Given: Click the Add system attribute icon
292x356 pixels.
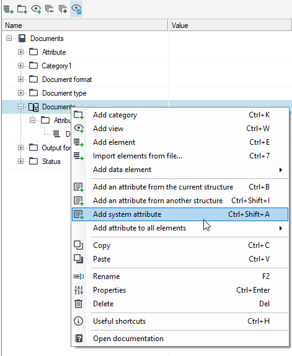Looking at the screenshot, I should point(79,214).
